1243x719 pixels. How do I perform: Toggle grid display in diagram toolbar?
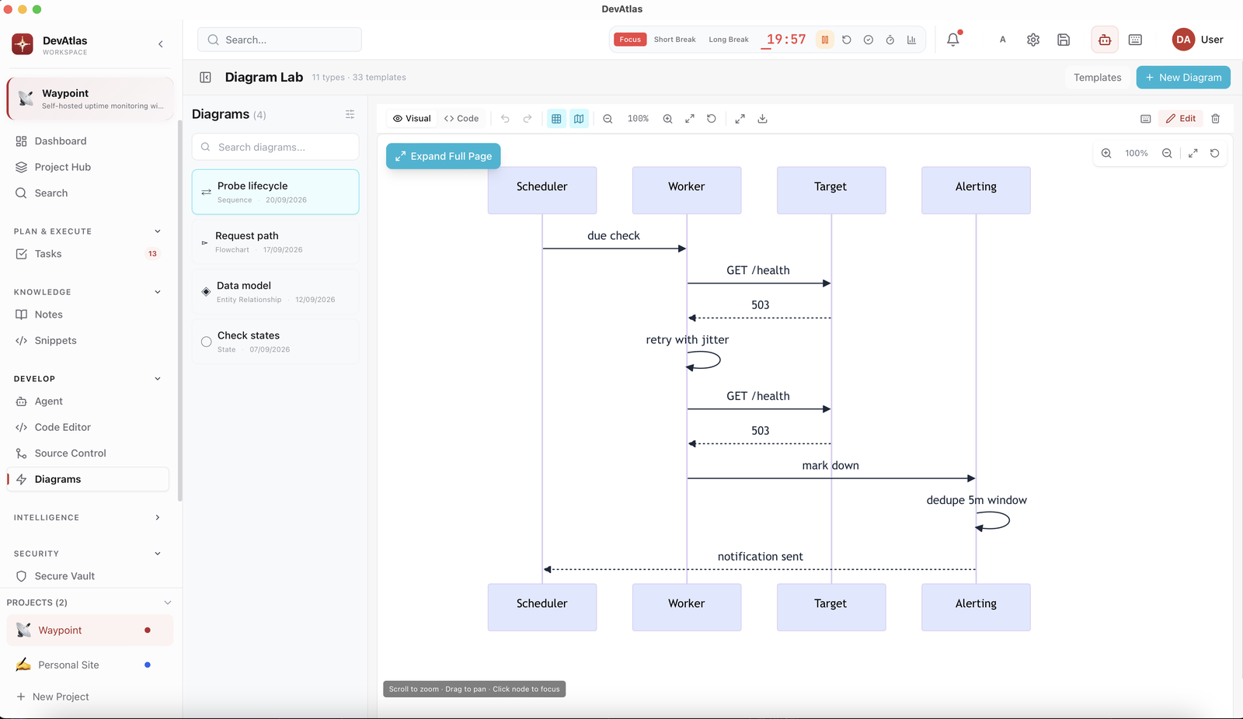556,119
